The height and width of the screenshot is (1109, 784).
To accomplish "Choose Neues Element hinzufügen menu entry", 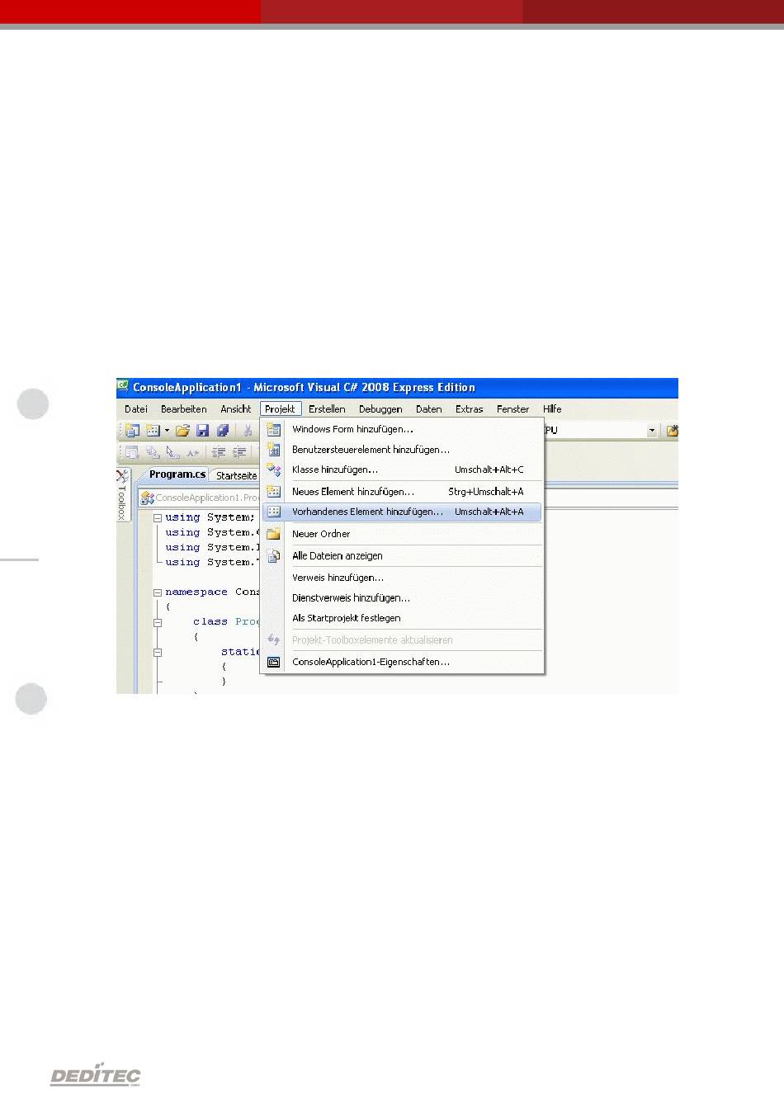I will tap(402, 492).
